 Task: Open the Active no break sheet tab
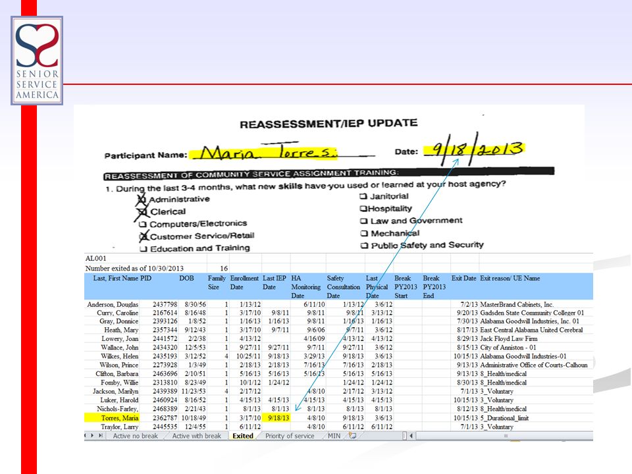pyautogui.click(x=136, y=436)
